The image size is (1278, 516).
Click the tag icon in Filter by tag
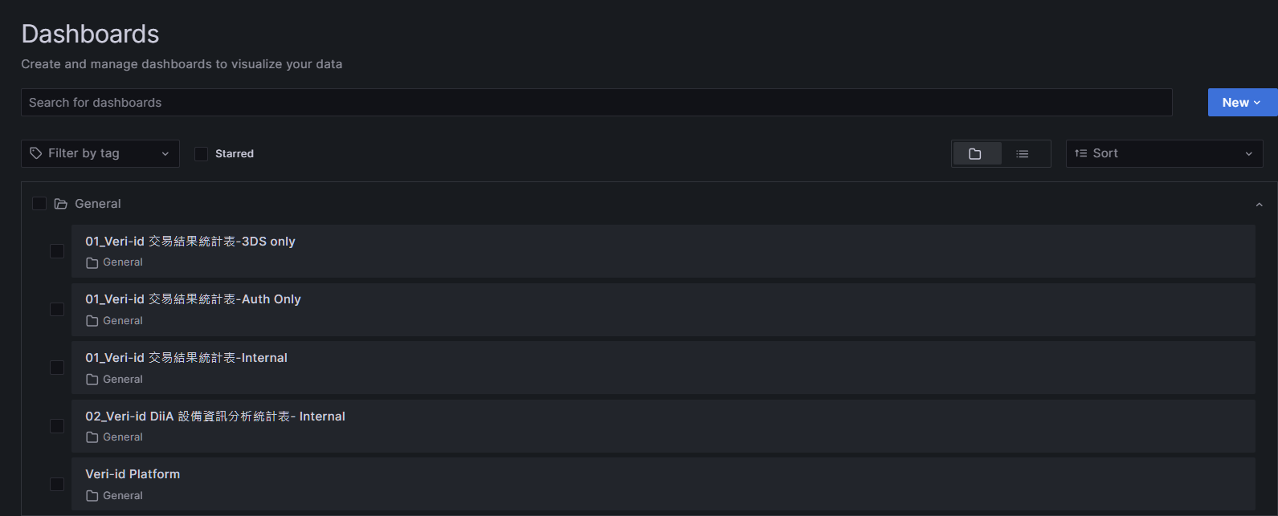click(36, 153)
